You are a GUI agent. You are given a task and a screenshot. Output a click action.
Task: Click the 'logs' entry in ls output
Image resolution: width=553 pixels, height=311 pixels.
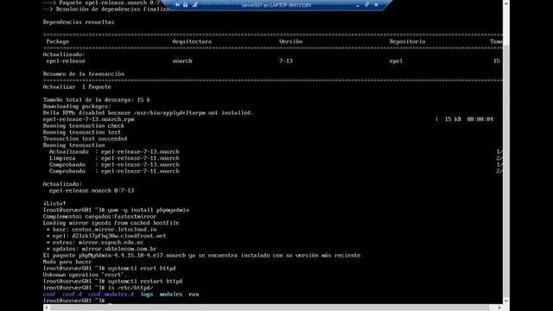pos(147,295)
